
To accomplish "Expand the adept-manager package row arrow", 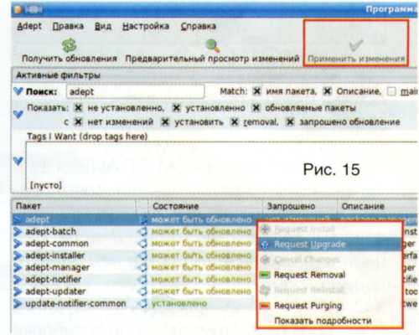I will 18,267.
